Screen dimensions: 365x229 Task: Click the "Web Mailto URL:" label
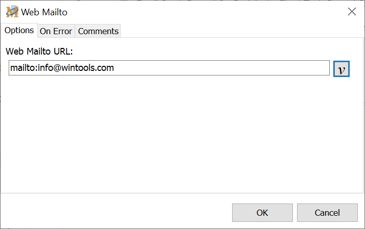pyautogui.click(x=39, y=51)
